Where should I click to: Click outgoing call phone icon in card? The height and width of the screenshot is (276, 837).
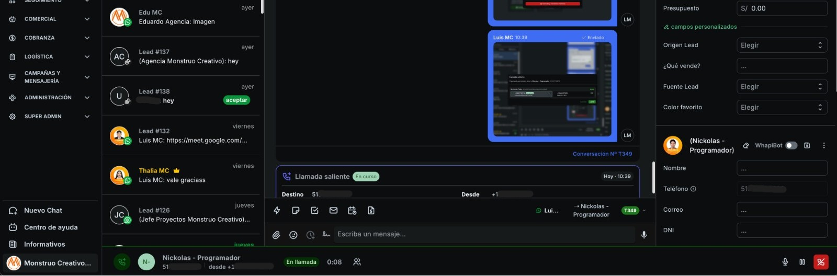287,176
